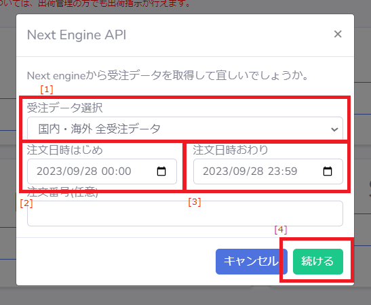
Task: Focus the 注文日時はじめ date field
Action: (102, 171)
